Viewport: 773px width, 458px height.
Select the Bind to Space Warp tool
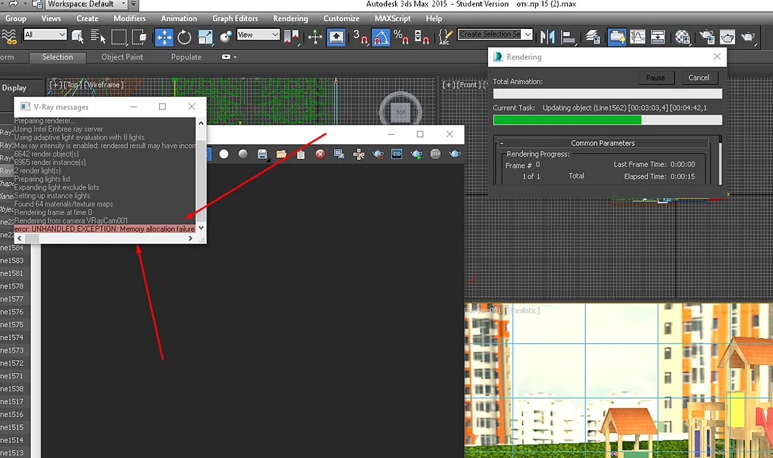point(9,37)
